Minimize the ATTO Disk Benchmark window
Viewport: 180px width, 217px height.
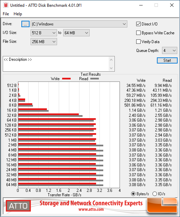click(x=141, y=5)
